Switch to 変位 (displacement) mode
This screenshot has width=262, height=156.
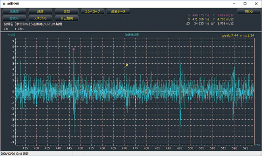pos(67,12)
